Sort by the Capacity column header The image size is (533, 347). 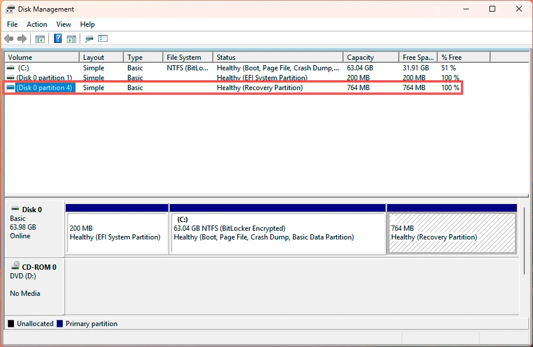[371, 58]
